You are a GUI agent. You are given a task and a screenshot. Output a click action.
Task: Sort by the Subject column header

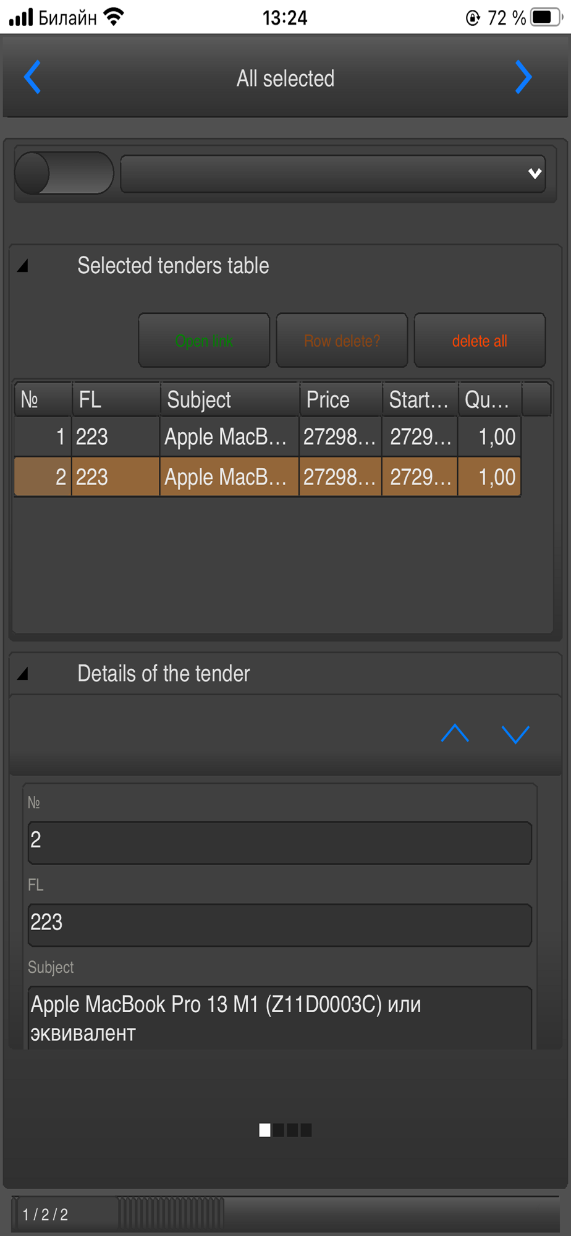[229, 400]
